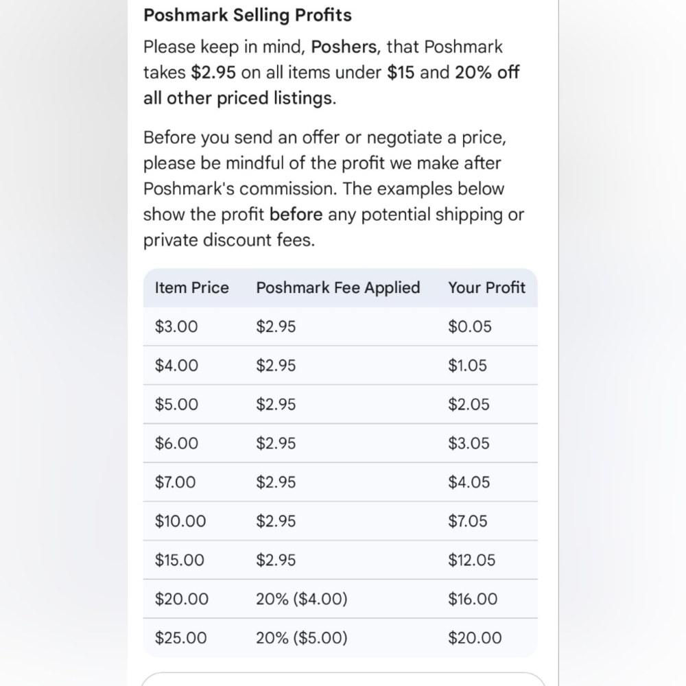Select the $0.05 profit cell
686x686 pixels.
click(x=470, y=327)
